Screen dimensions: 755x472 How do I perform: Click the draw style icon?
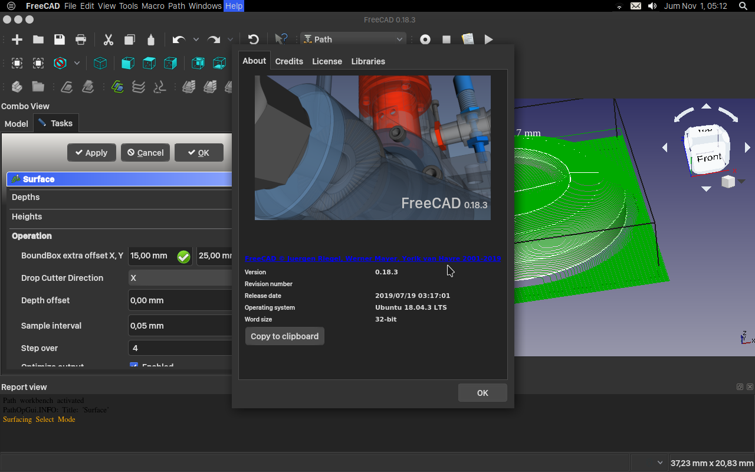click(x=60, y=63)
